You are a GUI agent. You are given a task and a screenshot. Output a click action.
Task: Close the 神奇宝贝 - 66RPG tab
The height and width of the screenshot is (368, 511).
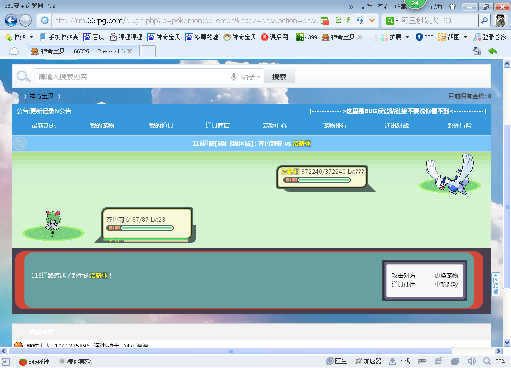[x=129, y=51]
